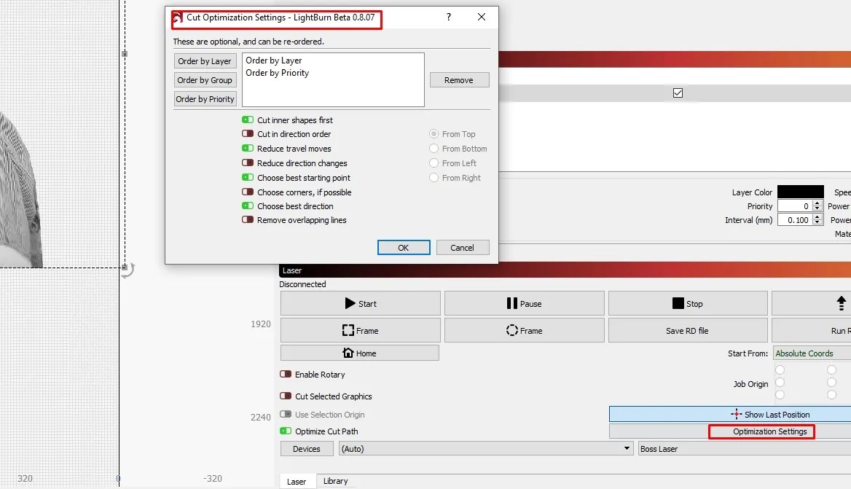Confirm the dialog with OK
This screenshot has width=851, height=489.
tap(404, 248)
